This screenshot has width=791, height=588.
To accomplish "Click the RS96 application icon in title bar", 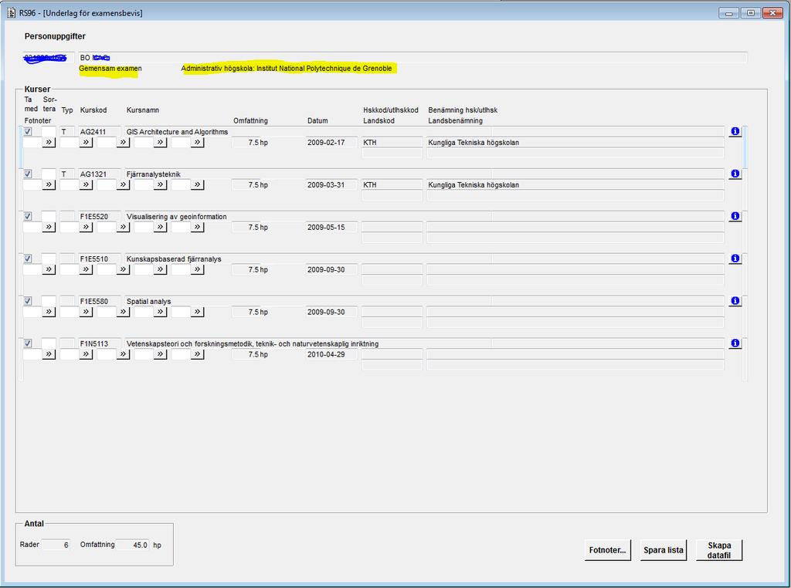I will [11, 12].
